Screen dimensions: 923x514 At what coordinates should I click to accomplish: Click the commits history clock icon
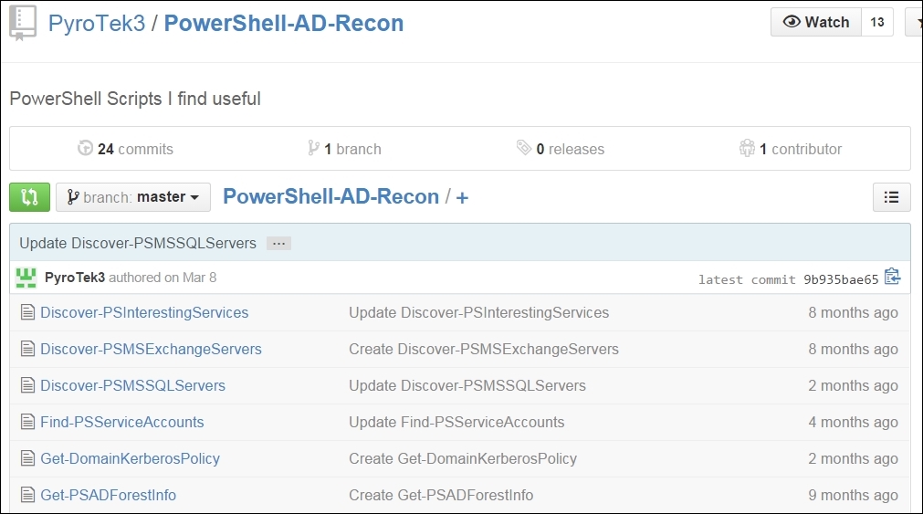85,148
